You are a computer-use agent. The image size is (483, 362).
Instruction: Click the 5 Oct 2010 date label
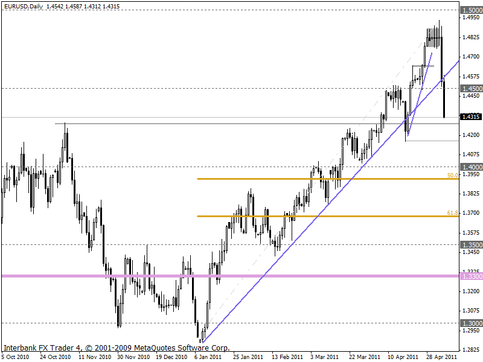[x=16, y=357]
